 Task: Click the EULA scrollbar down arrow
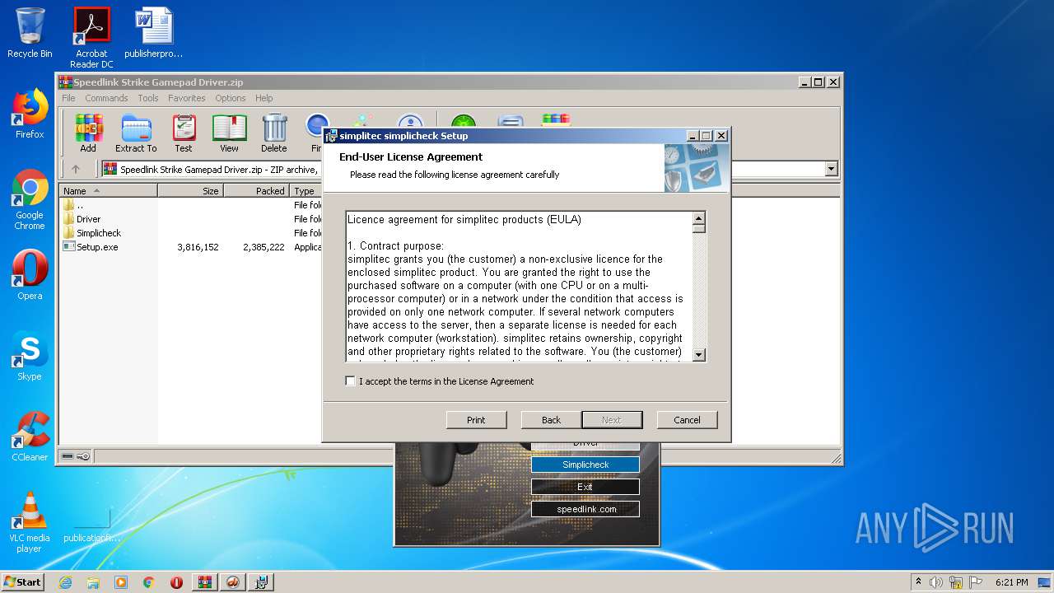tap(698, 355)
